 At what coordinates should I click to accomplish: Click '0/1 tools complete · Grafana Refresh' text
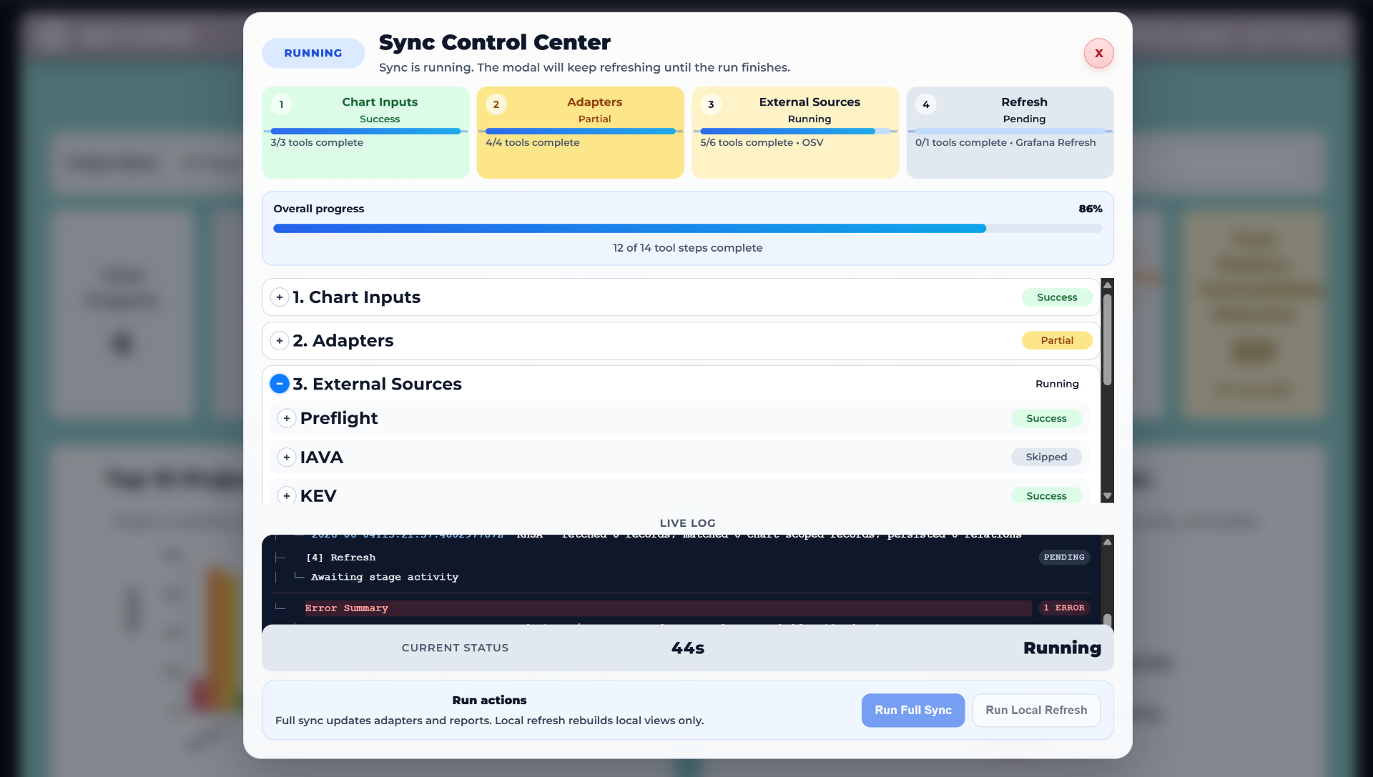(x=1005, y=143)
